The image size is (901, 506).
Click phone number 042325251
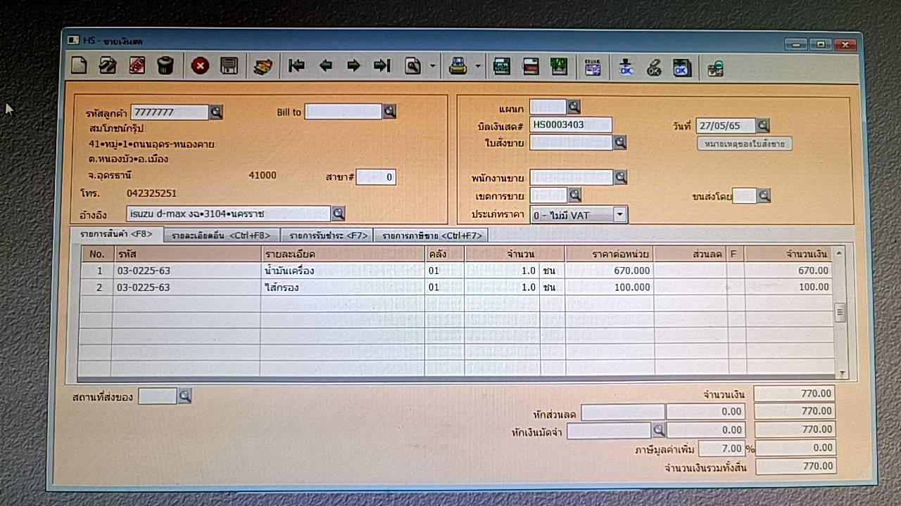pyautogui.click(x=152, y=193)
